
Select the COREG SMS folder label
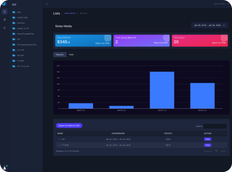pyautogui.click(x=22, y=18)
